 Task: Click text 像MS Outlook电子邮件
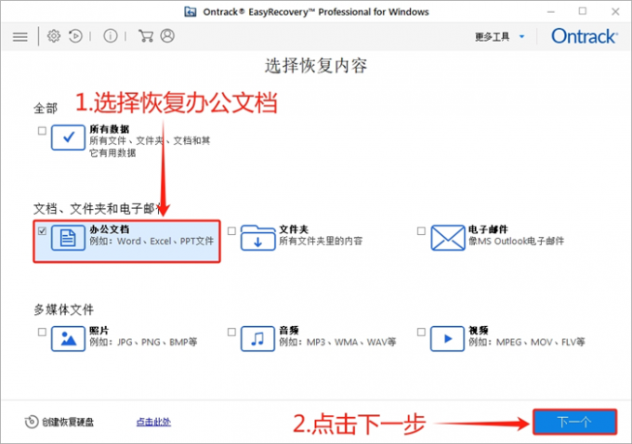click(517, 241)
